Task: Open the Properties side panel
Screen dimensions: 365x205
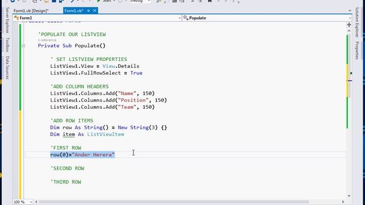Action: (x=357, y=51)
